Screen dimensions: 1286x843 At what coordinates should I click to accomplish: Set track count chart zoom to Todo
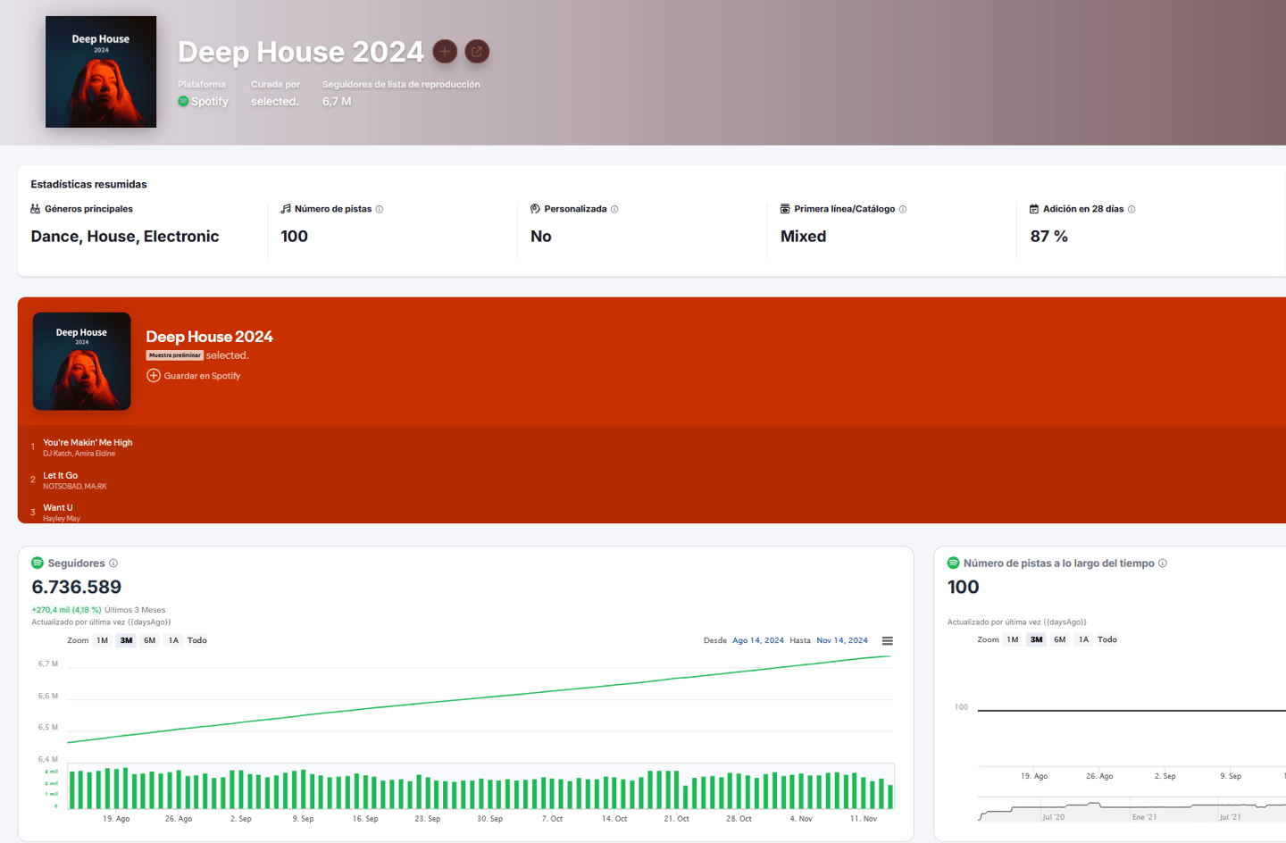click(1107, 639)
